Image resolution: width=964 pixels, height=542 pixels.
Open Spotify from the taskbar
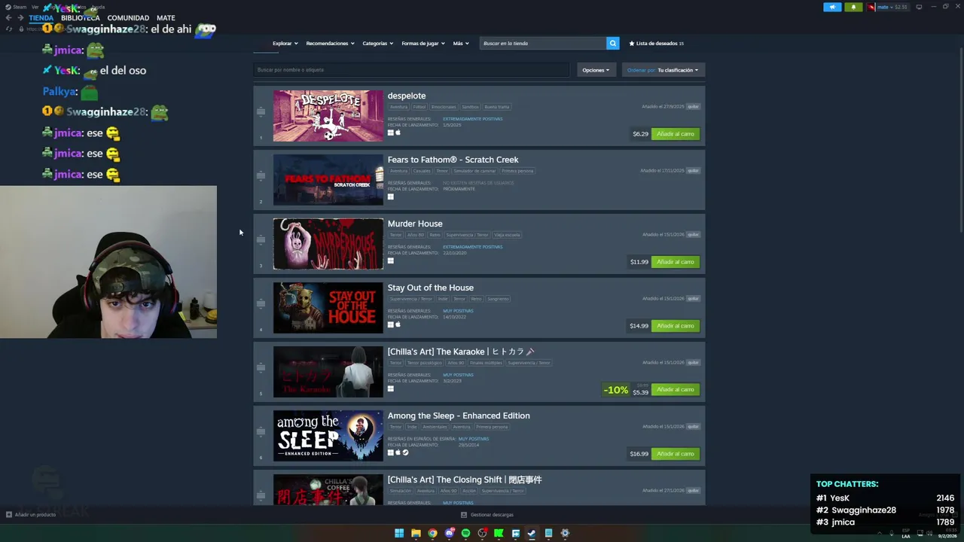(465, 533)
